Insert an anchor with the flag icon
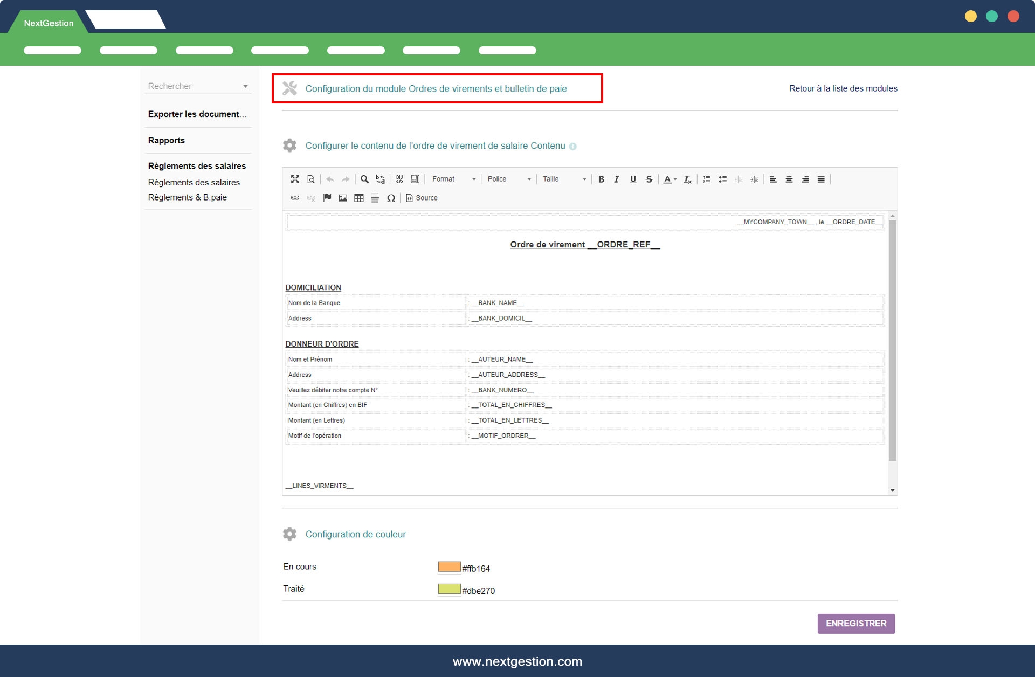 327,198
